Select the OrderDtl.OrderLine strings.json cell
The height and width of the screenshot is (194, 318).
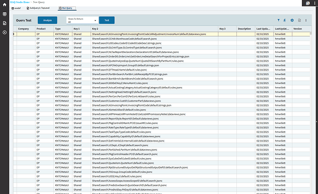tap(154, 56)
